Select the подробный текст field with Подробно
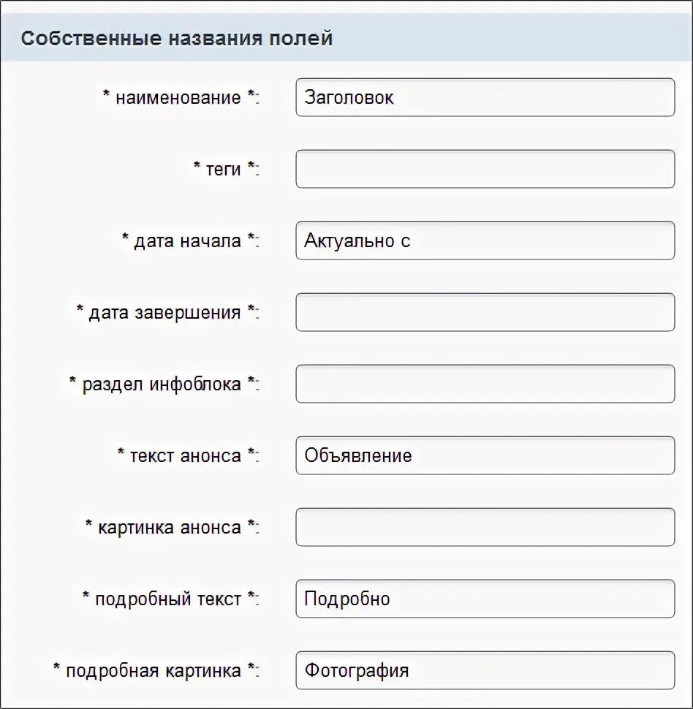The image size is (693, 709). pos(485,599)
